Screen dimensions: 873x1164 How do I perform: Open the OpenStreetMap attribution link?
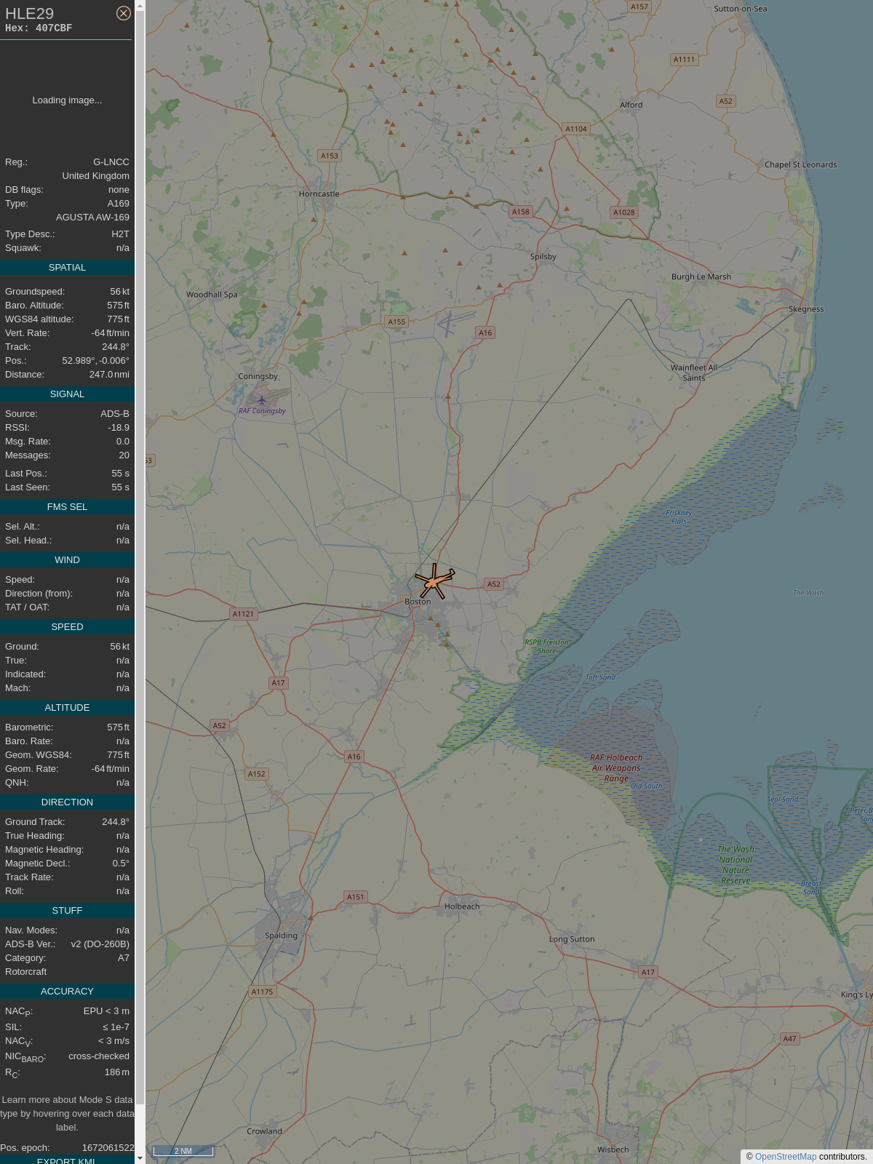(785, 1157)
